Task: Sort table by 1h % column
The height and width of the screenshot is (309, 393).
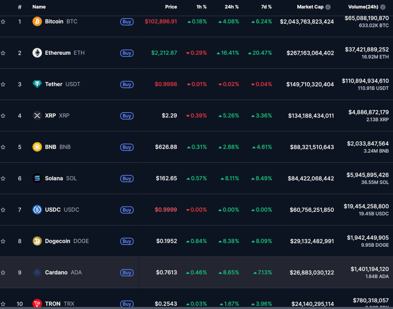Action: [x=202, y=7]
